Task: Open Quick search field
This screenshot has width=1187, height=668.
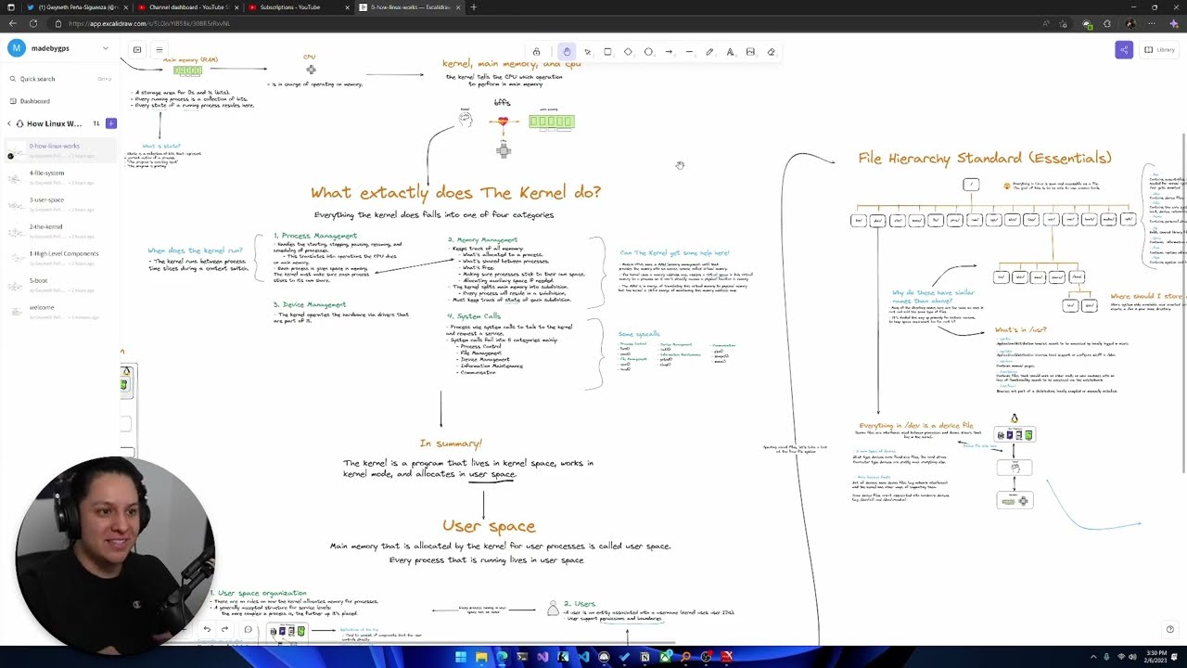Action: [60, 79]
